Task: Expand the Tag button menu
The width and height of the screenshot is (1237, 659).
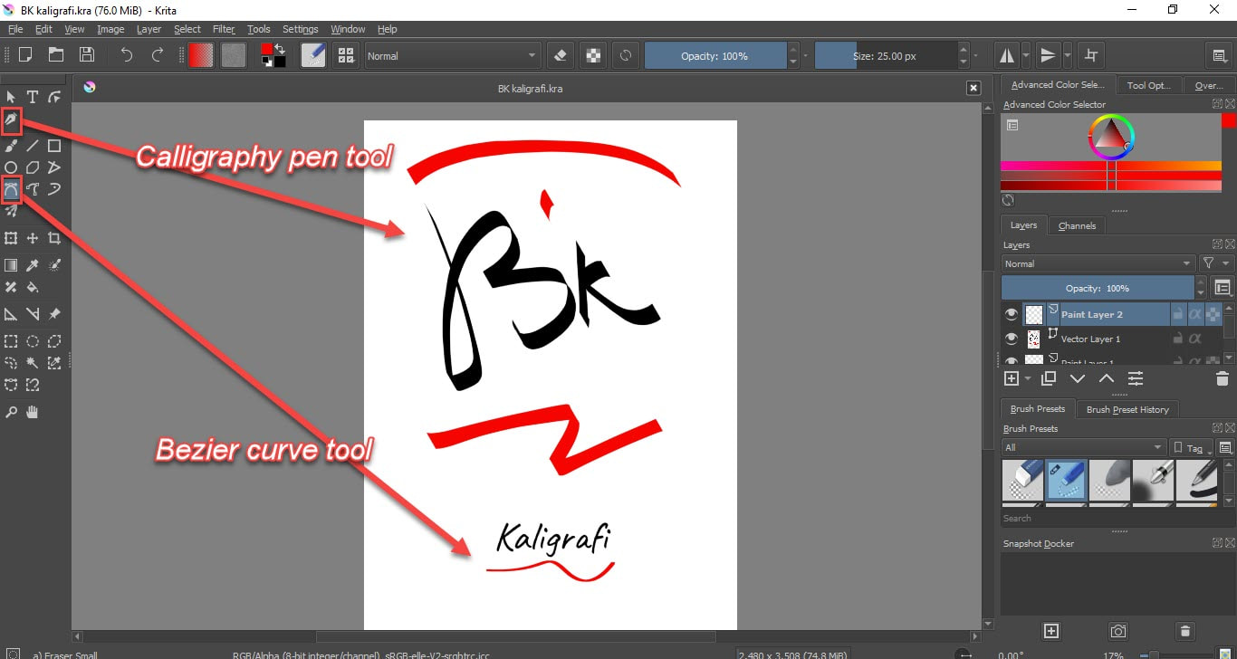Action: click(x=1192, y=447)
